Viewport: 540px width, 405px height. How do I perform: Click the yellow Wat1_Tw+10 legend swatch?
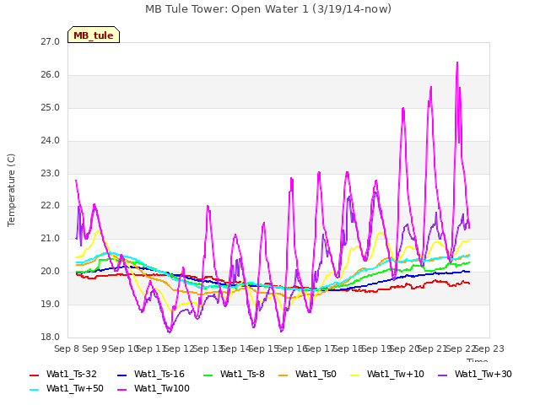click(x=354, y=375)
